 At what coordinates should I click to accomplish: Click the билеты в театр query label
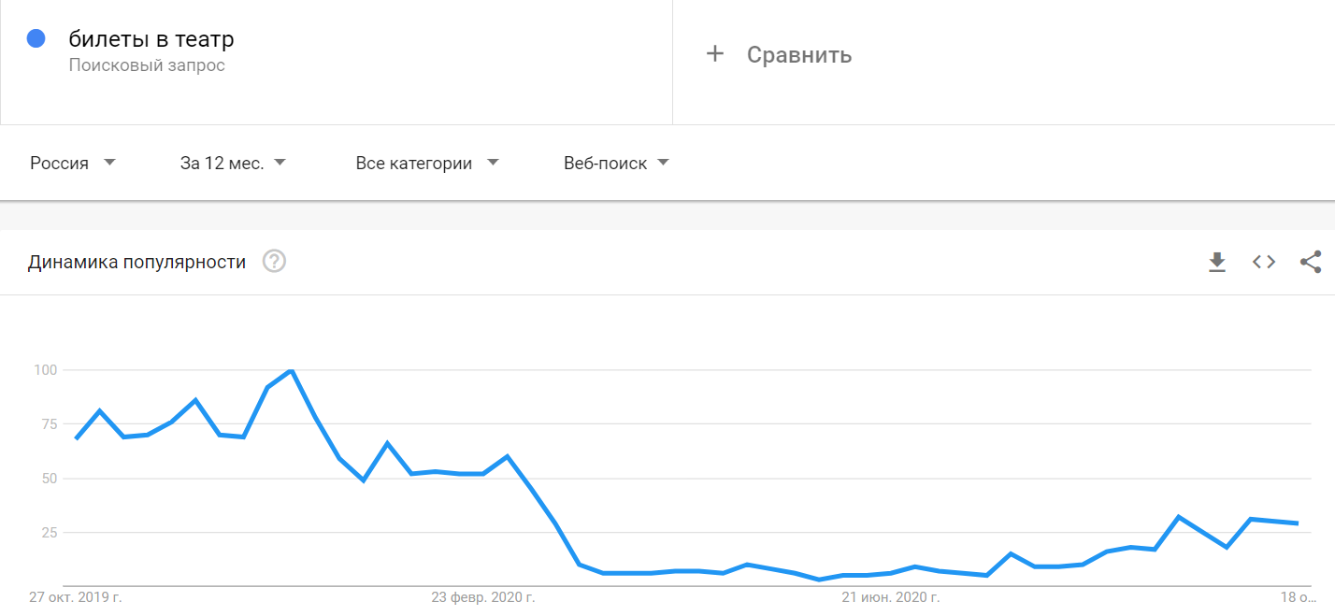tap(150, 39)
